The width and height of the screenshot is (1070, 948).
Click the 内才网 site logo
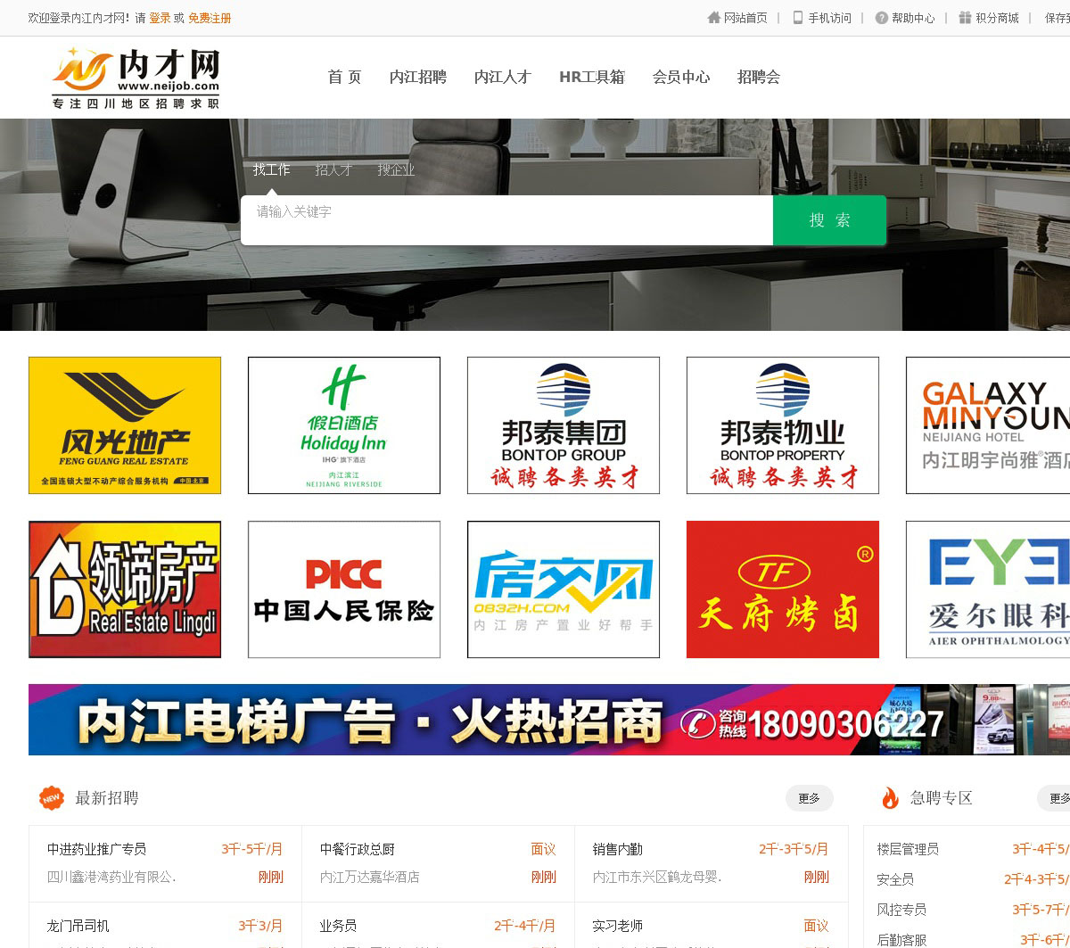click(x=136, y=78)
